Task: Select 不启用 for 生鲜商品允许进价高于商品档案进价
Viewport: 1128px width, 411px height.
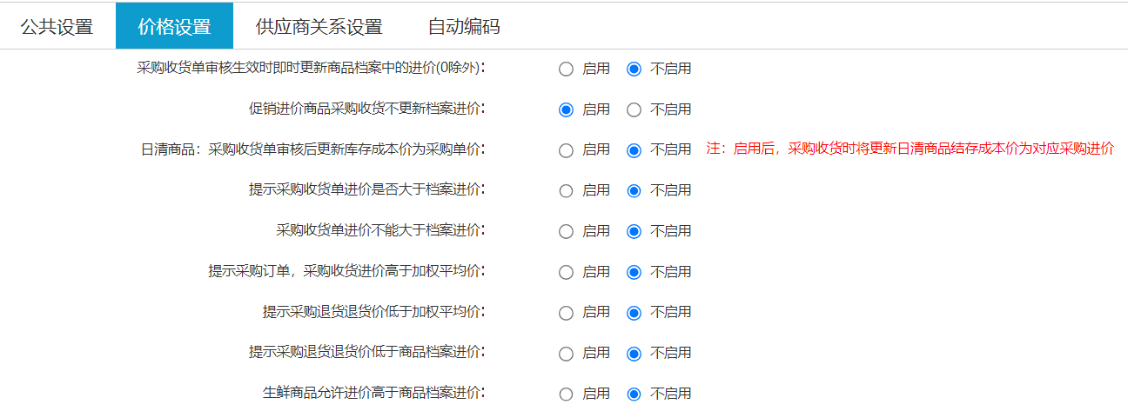Action: coord(634,394)
